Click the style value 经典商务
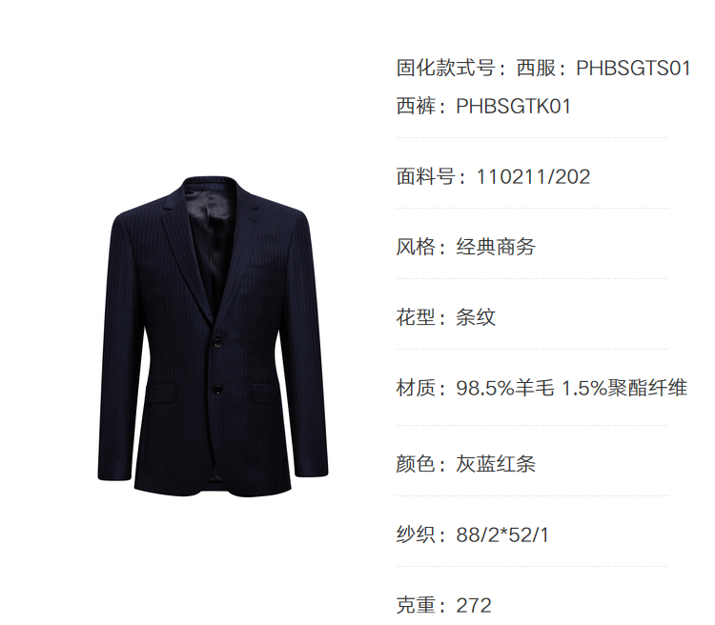The image size is (715, 625). (x=496, y=247)
